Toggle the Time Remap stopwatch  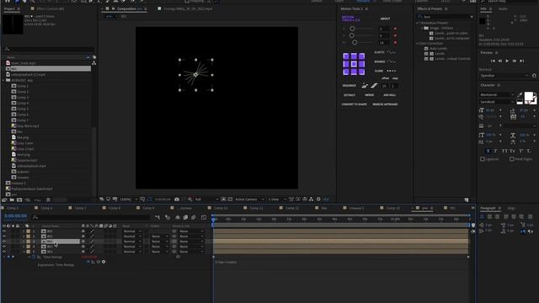(x=34, y=257)
